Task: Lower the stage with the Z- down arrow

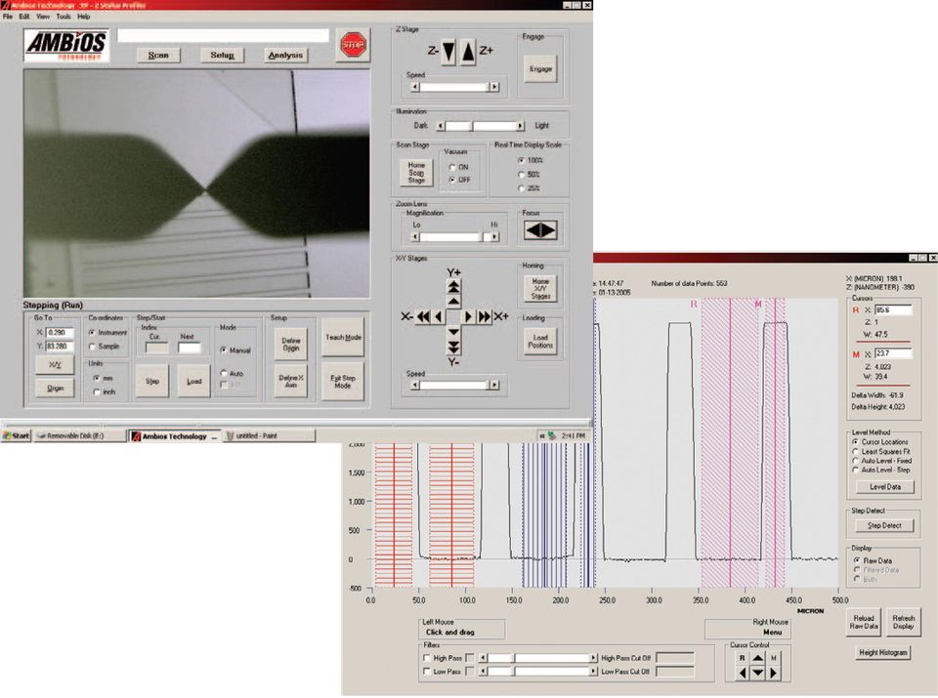Action: pos(448,52)
